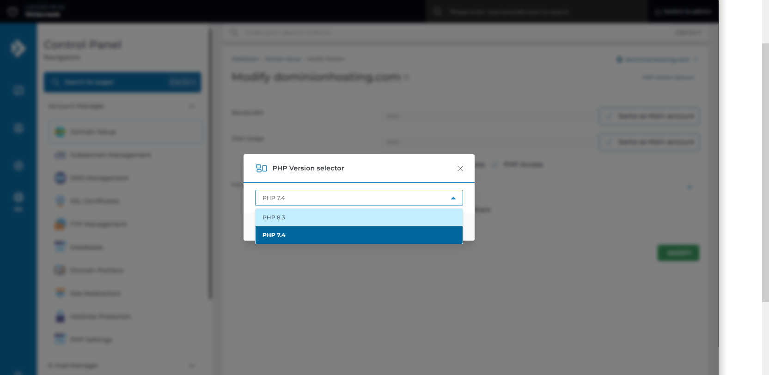The image size is (769, 375).
Task: Toggle Disk Usage Same as Main account checkbox
Action: (x=609, y=142)
